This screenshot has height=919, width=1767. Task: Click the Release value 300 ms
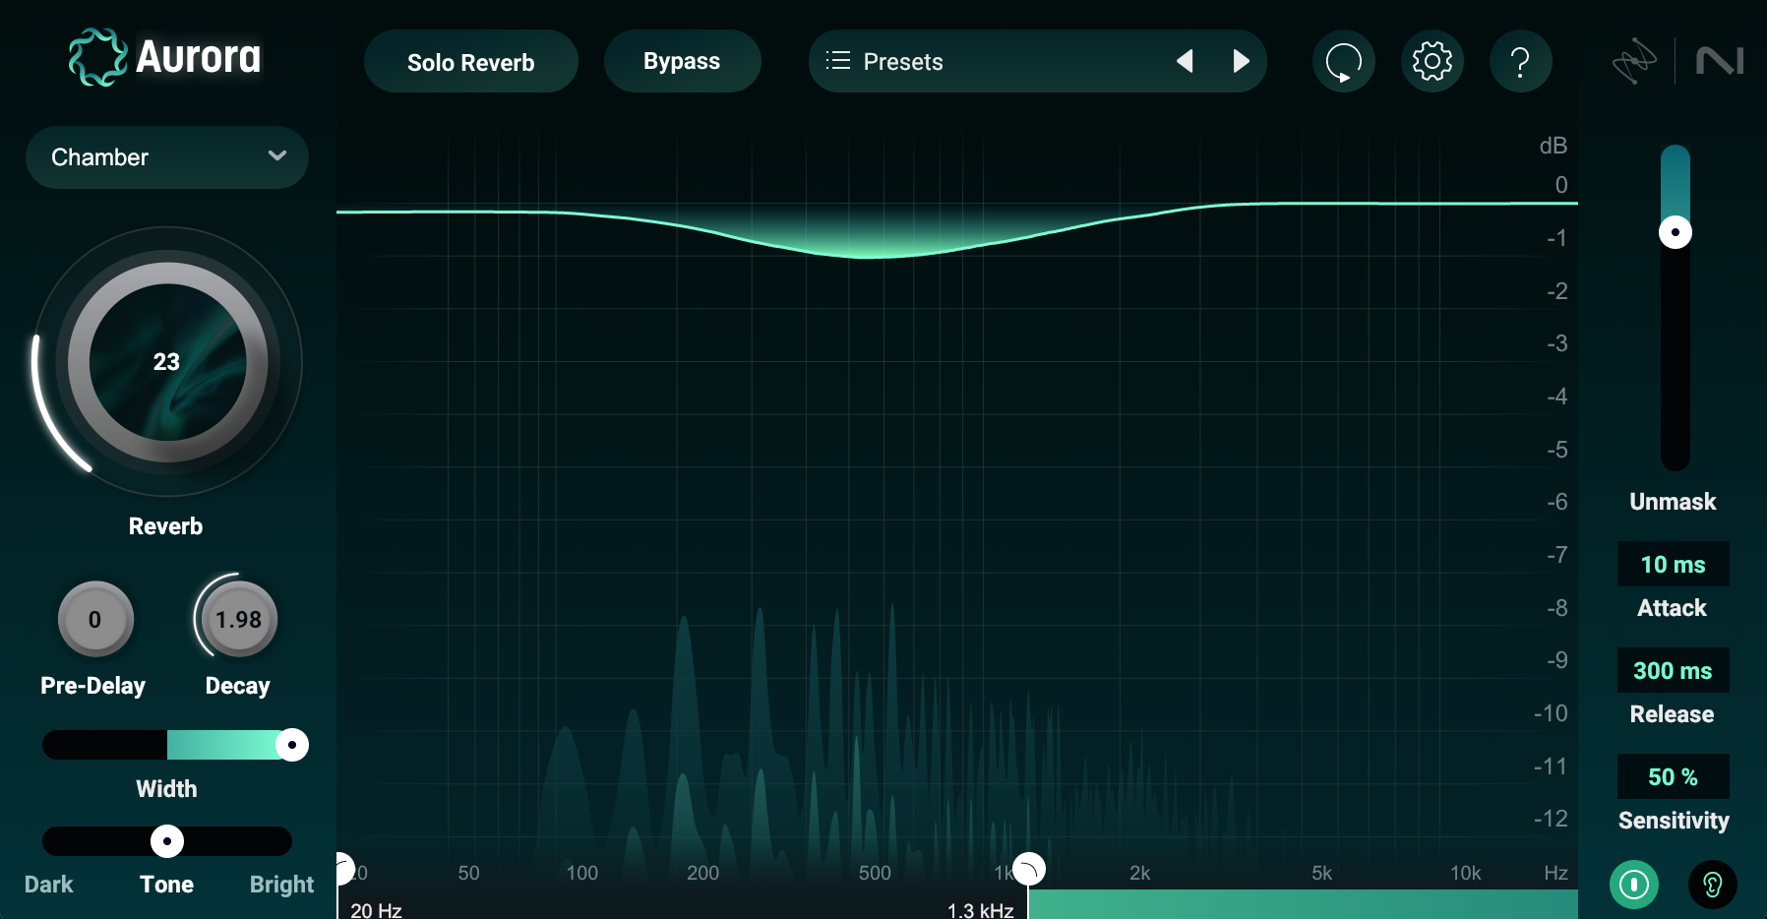(x=1673, y=671)
